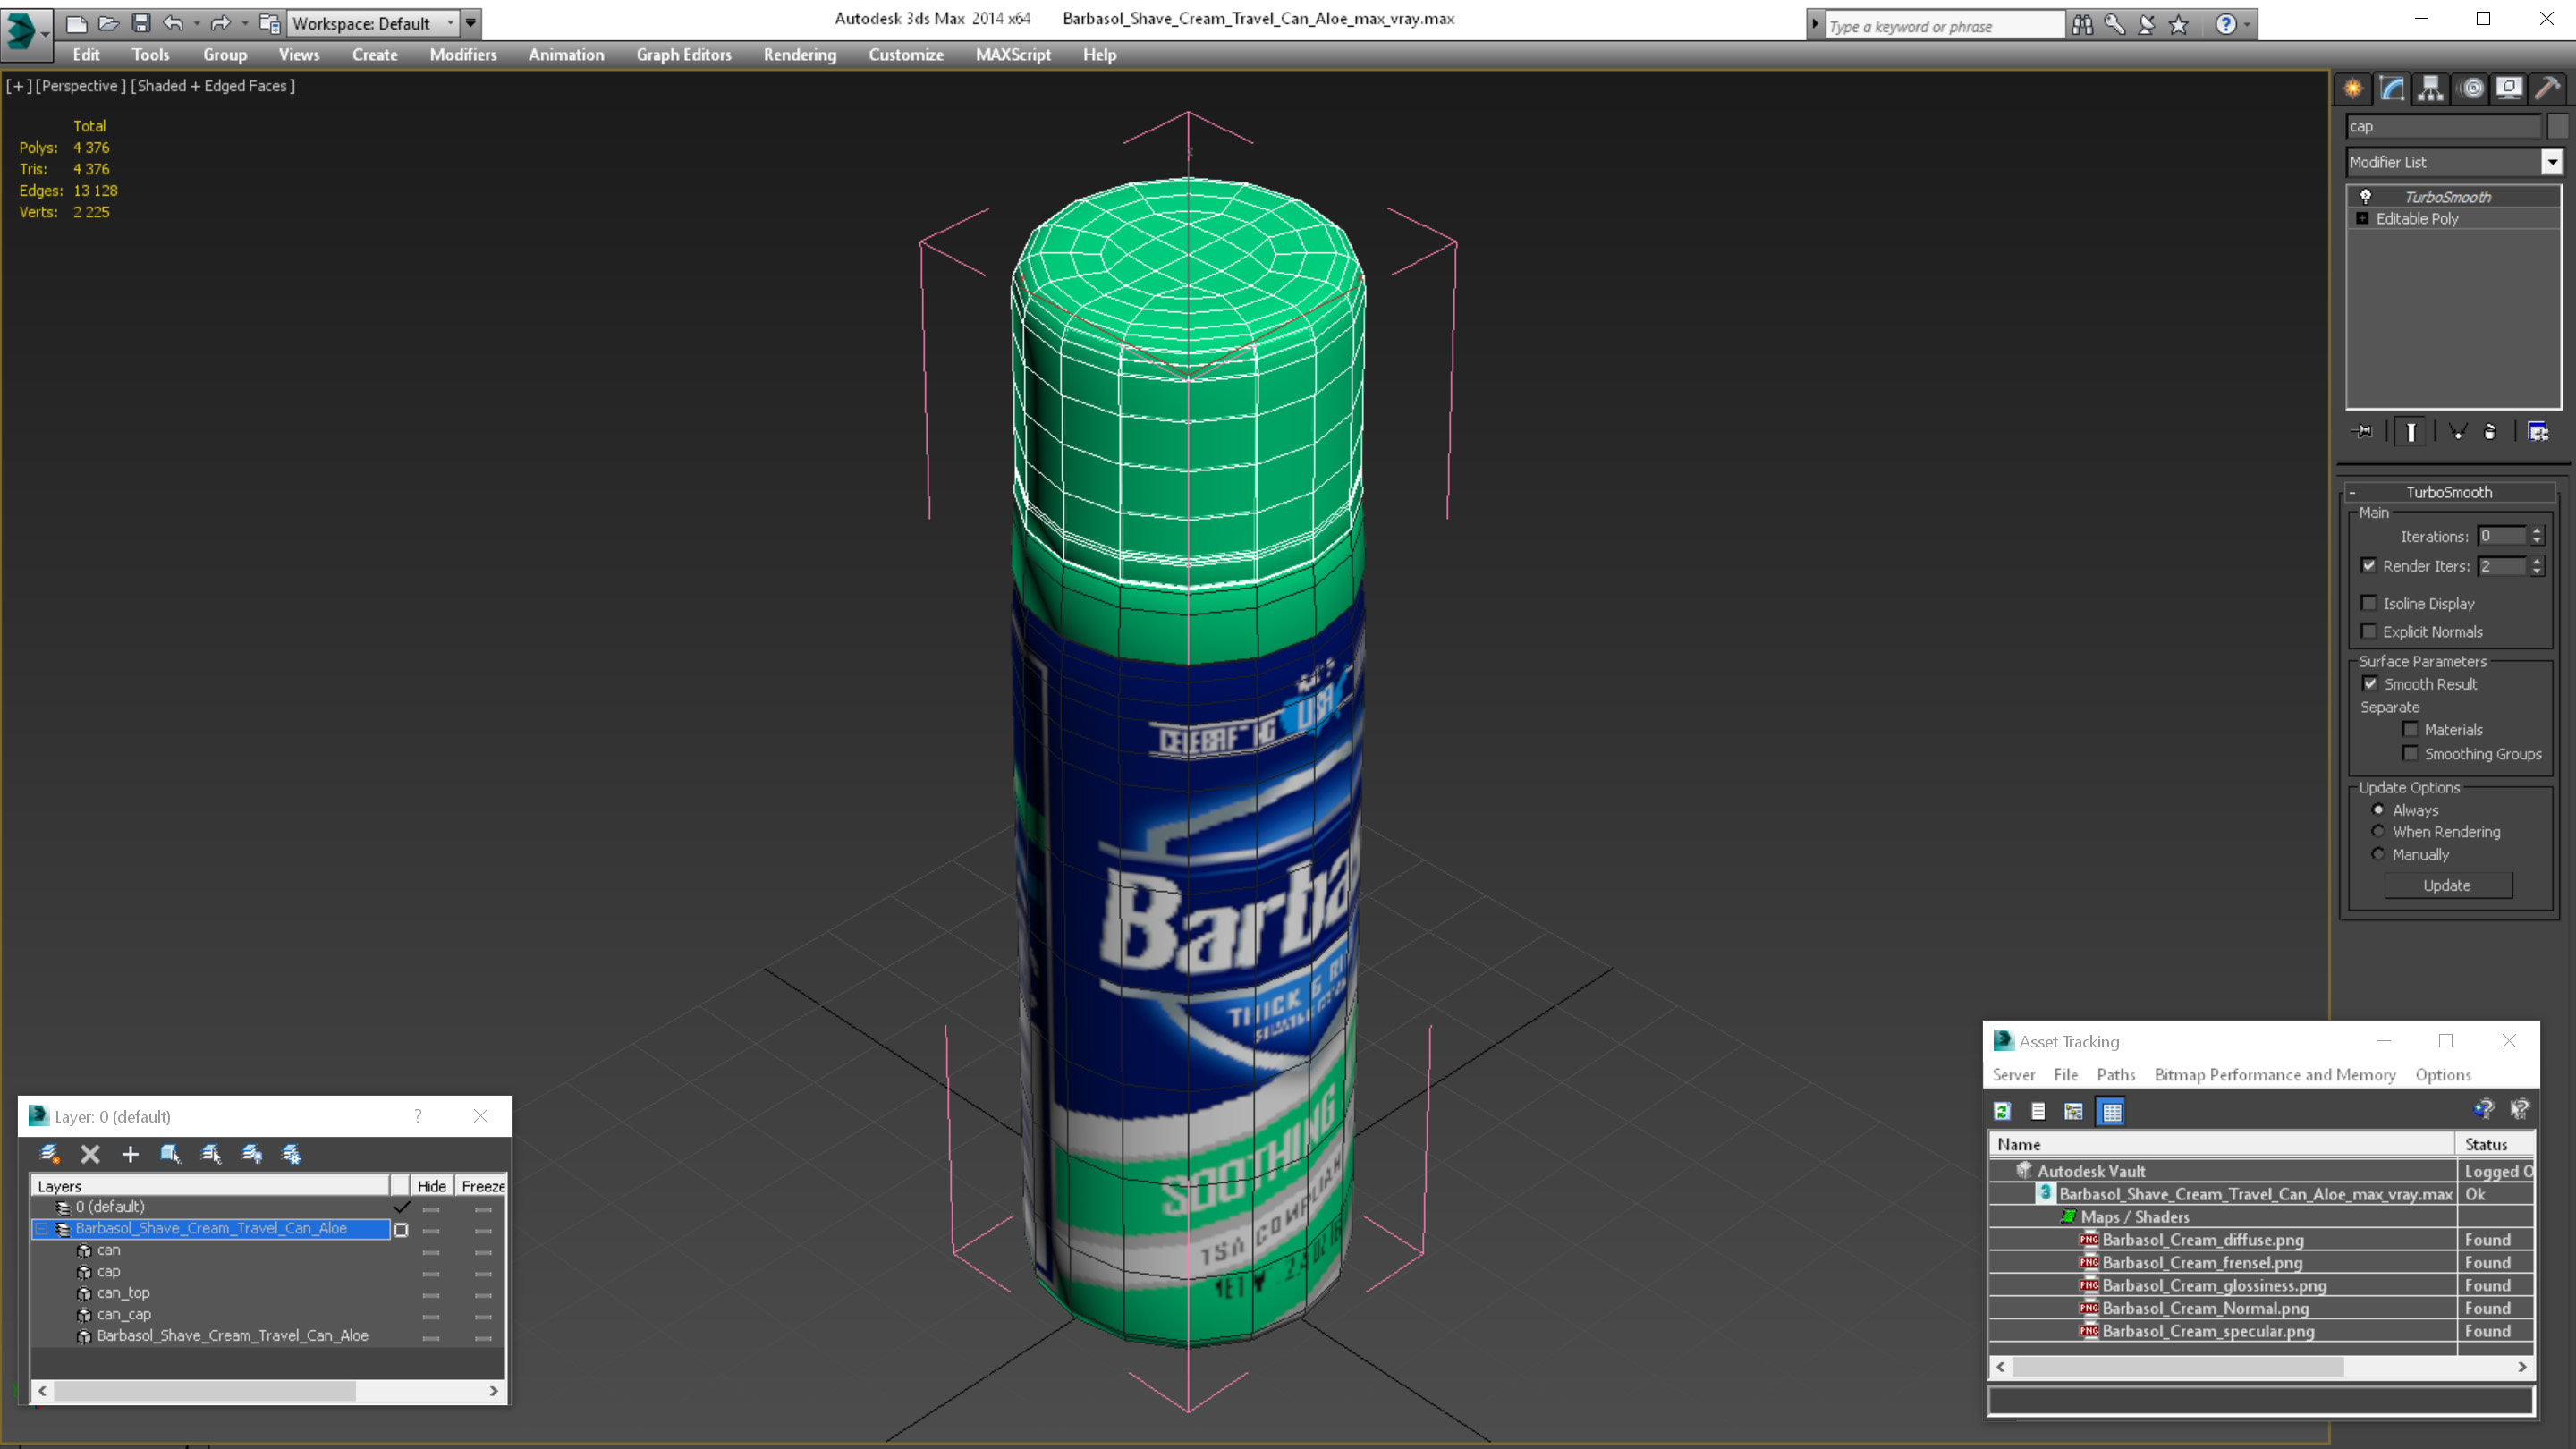
Task: Switch to the Modify command panel tab
Action: (x=2392, y=89)
